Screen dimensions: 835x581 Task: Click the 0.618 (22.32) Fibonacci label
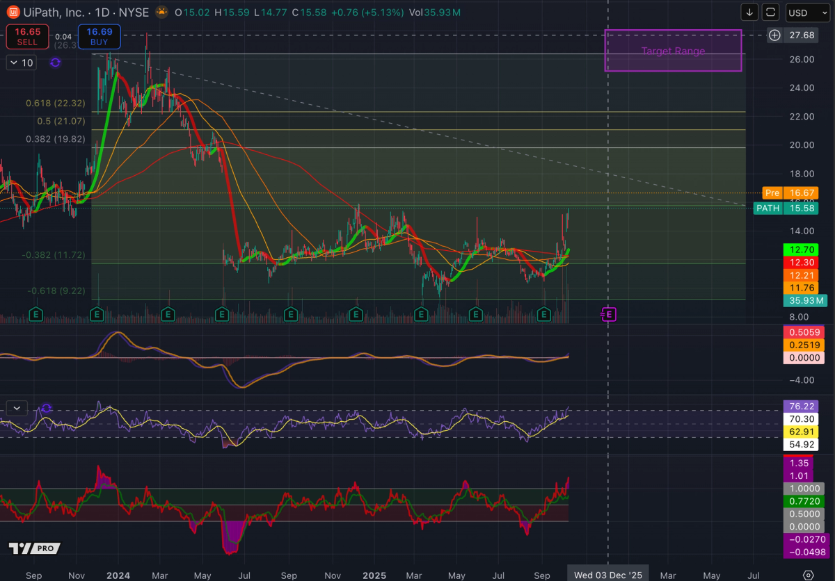point(56,103)
